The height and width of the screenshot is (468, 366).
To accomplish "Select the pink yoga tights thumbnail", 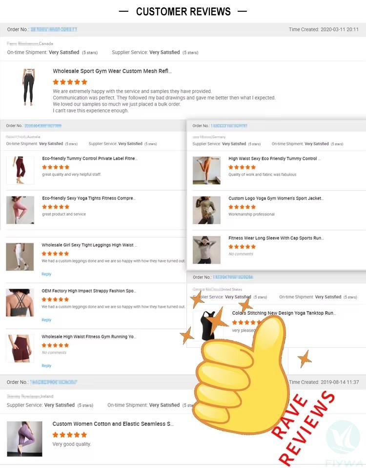I will tap(20, 210).
